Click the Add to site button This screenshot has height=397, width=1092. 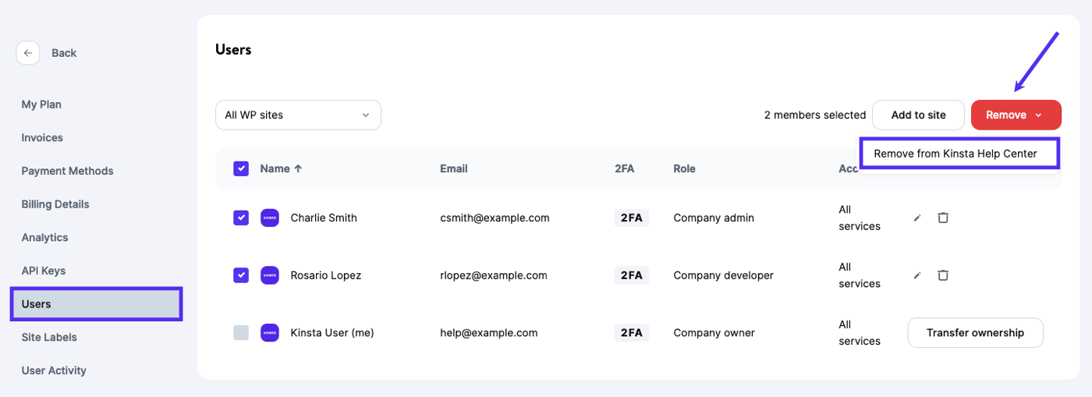(918, 115)
